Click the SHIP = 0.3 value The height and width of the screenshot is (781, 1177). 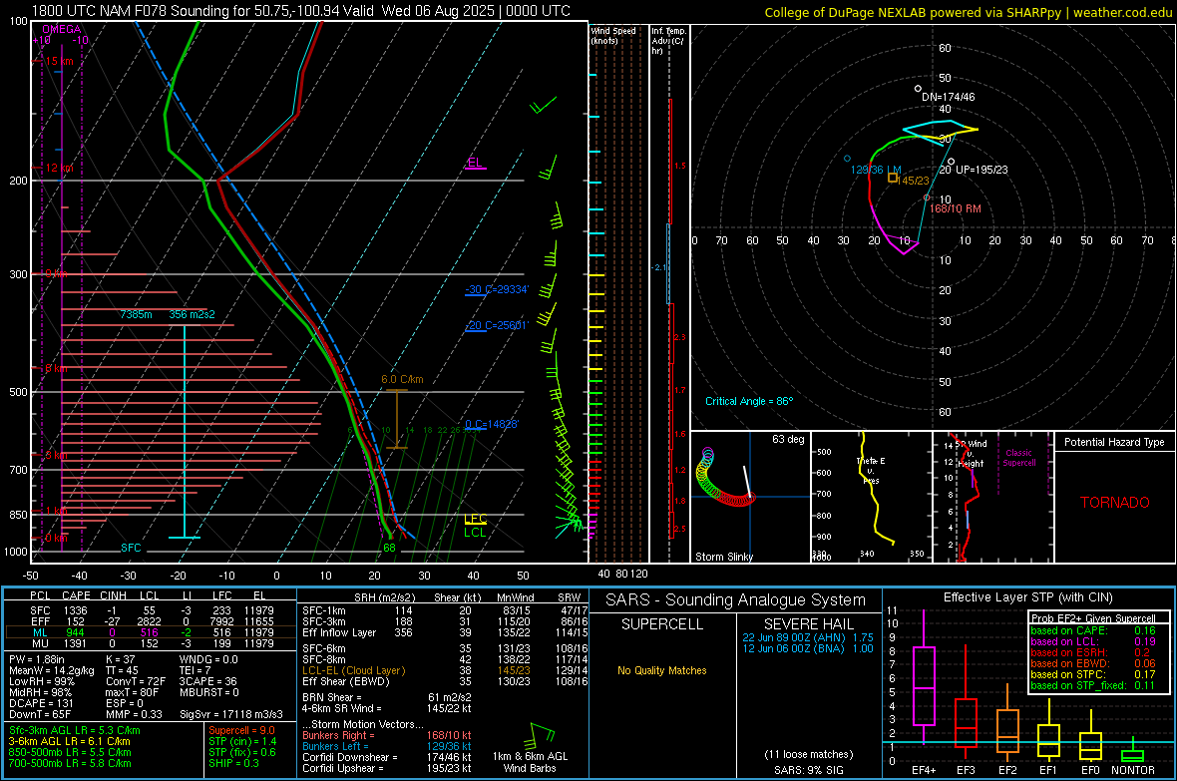[233, 763]
